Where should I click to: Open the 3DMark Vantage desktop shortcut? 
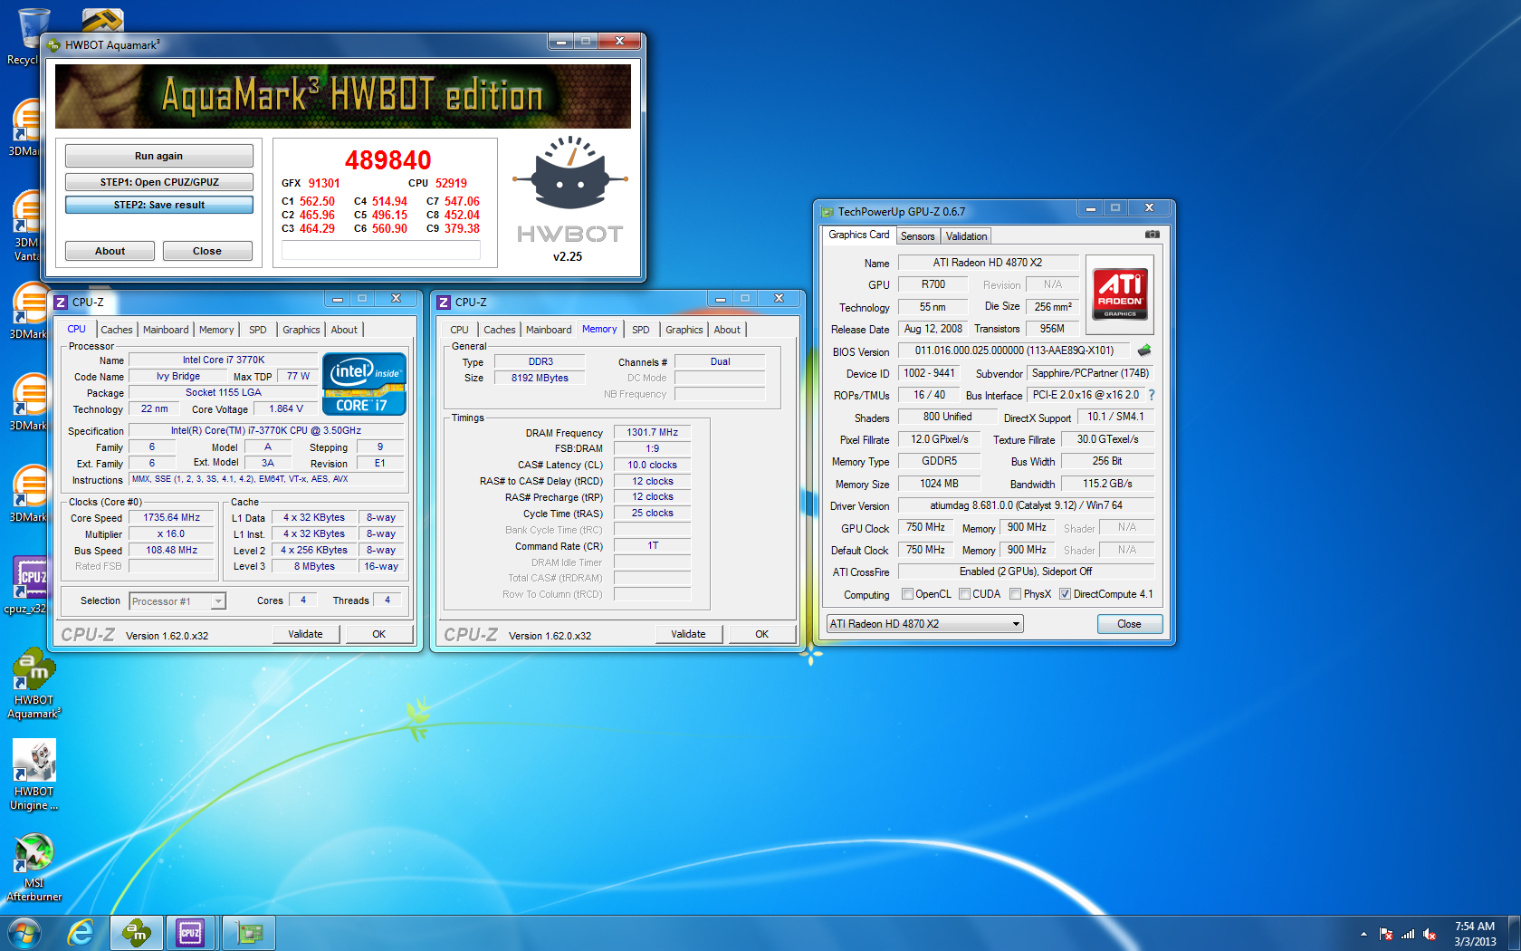tap(27, 226)
